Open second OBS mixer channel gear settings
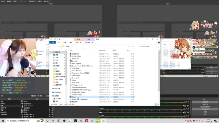Viewport: 219px width, 123px height. tap(188, 112)
